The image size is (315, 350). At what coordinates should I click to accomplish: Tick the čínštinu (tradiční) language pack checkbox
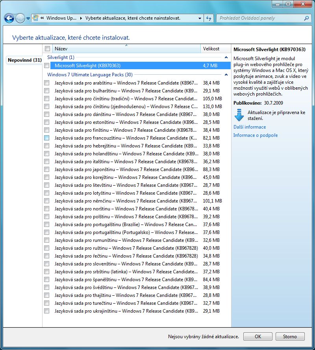[47, 98]
